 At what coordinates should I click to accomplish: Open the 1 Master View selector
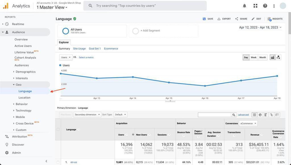(52, 7)
